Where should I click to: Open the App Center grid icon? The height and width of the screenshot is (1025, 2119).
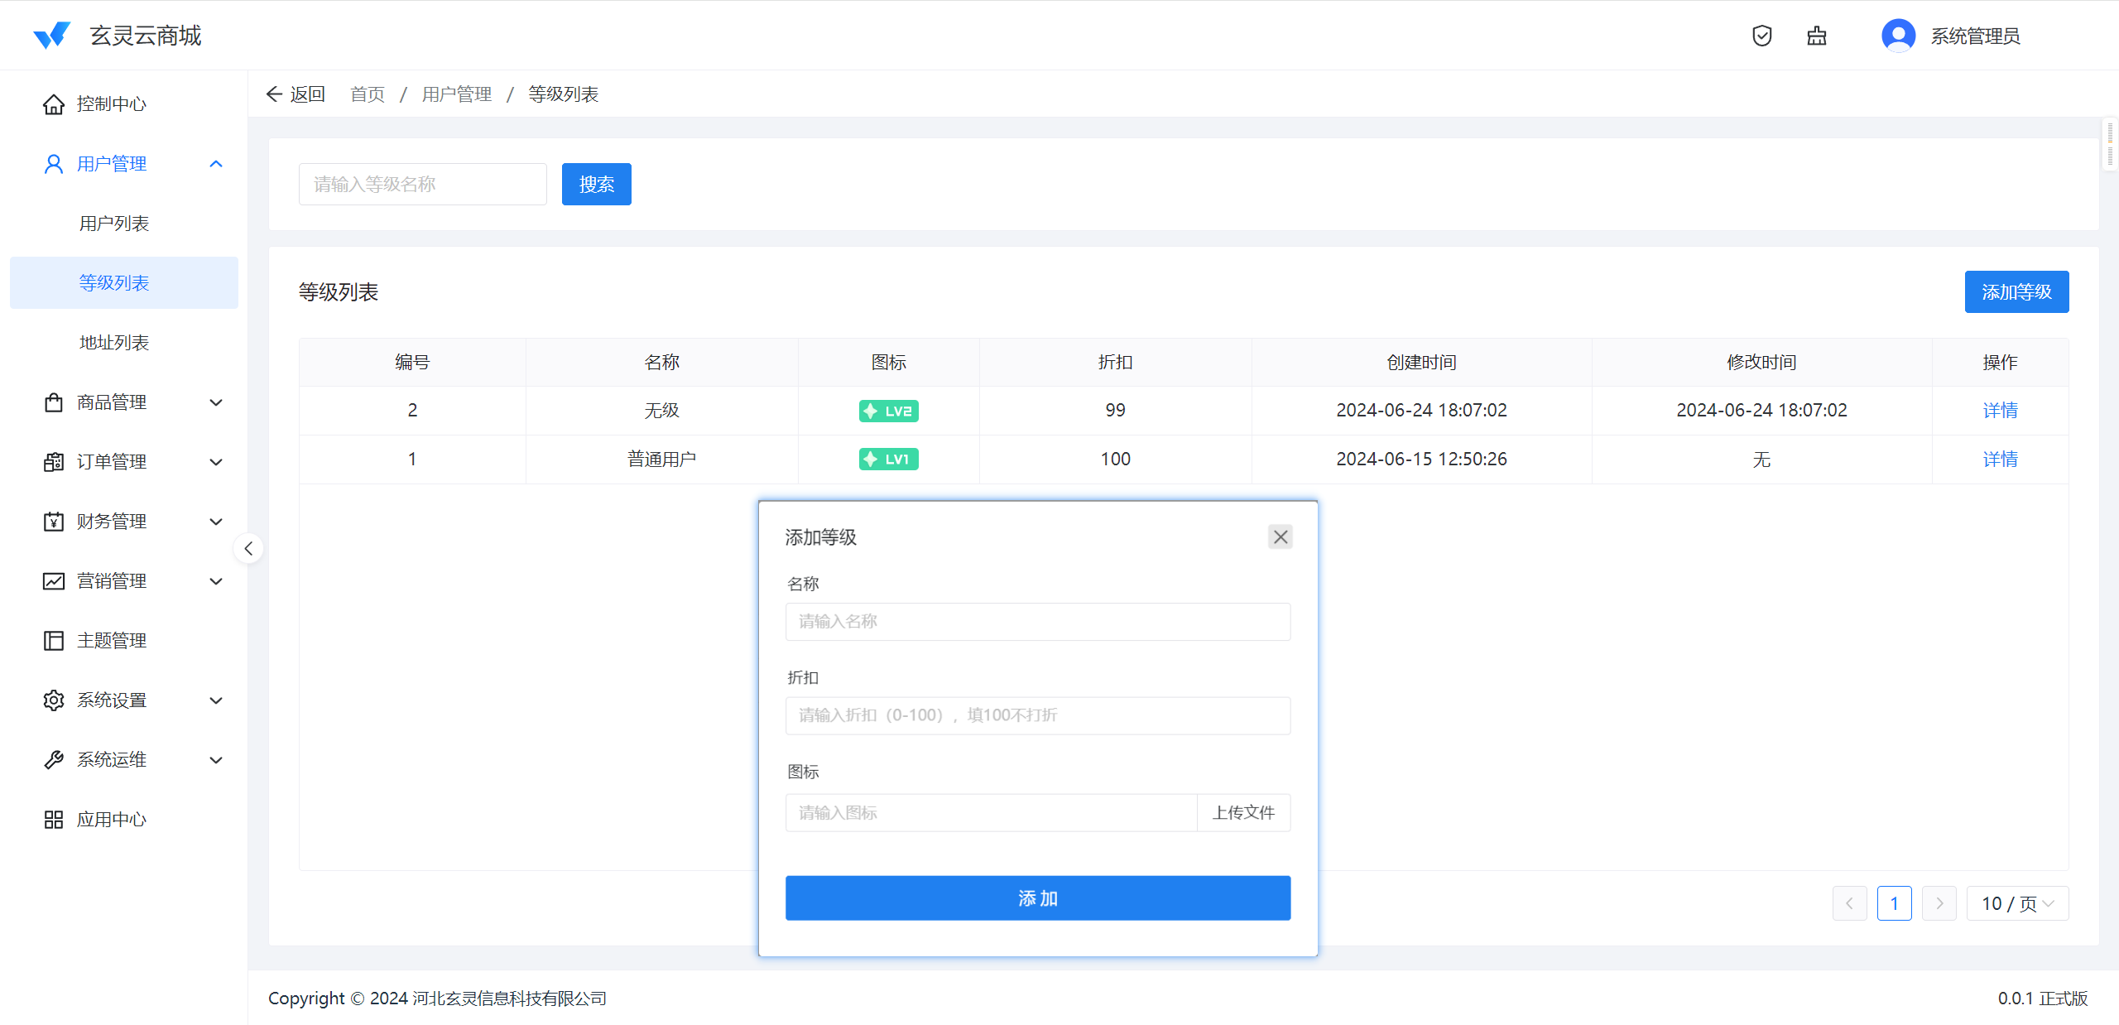tap(54, 820)
